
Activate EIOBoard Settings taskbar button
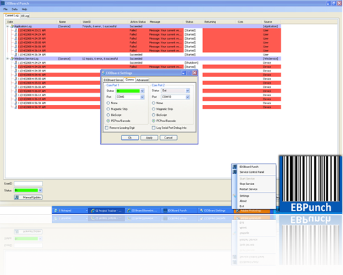click(x=215, y=211)
